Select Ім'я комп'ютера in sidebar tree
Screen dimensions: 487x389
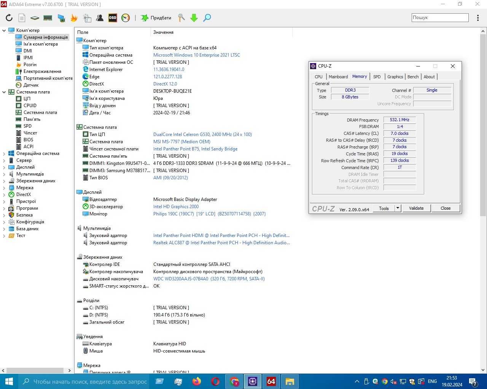point(41,44)
